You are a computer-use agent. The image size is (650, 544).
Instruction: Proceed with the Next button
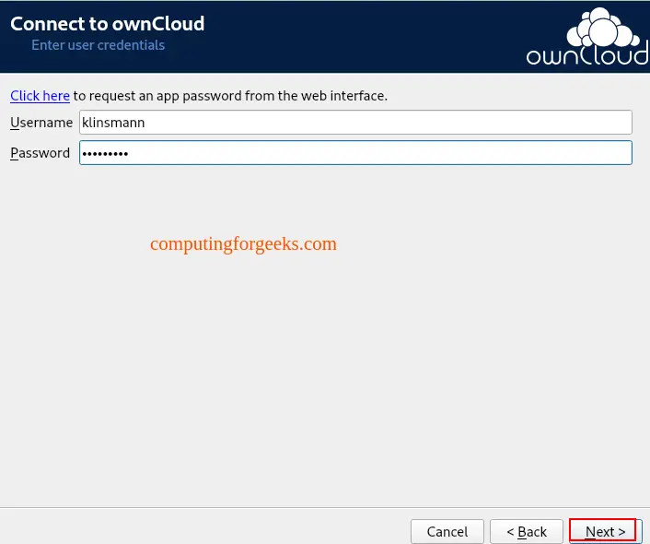tap(605, 531)
